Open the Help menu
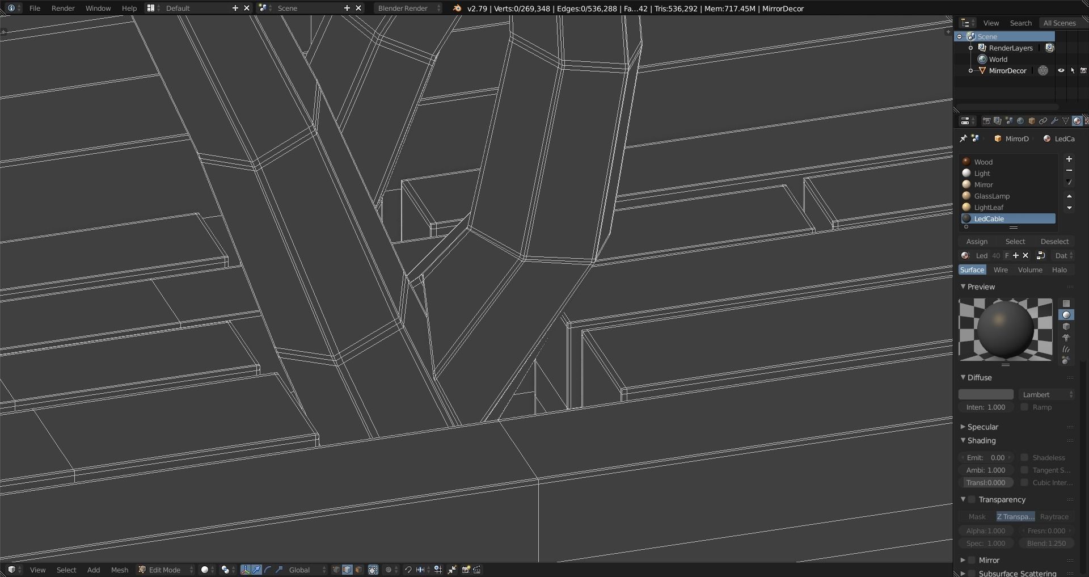This screenshot has height=577, width=1089. coord(129,8)
